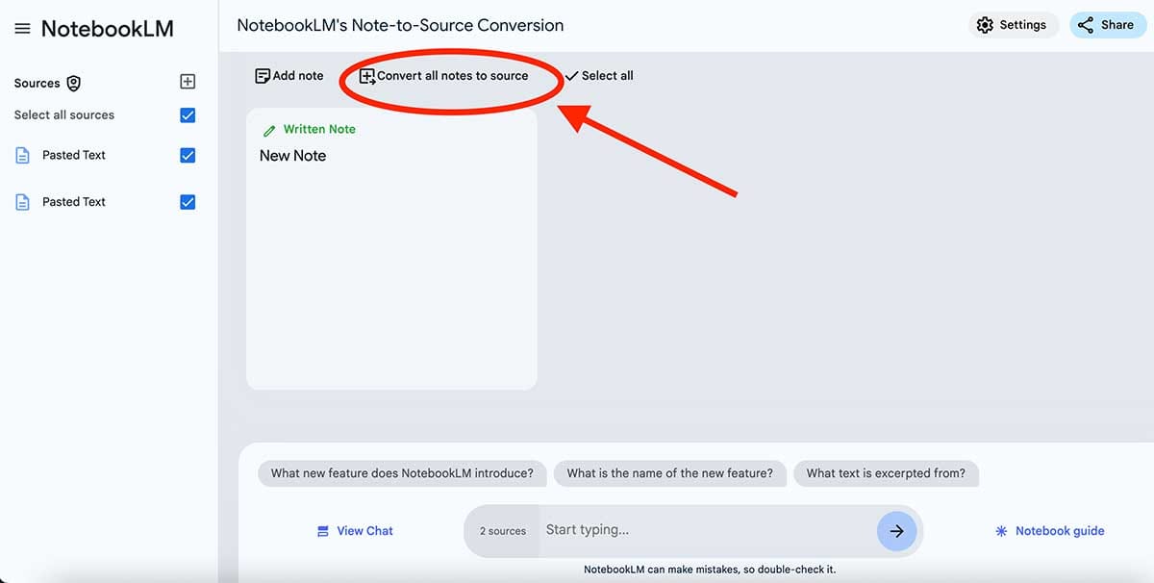Screen dimensions: 1154x583
Task: Click the Convert all notes to source icon
Action: (366, 74)
